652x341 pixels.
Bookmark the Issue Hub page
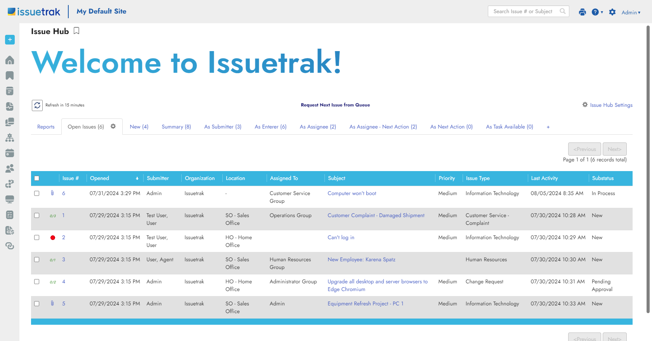click(x=76, y=31)
